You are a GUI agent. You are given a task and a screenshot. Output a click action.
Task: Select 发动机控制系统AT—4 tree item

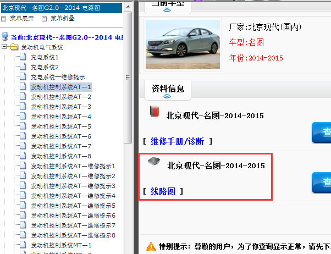tap(61, 117)
